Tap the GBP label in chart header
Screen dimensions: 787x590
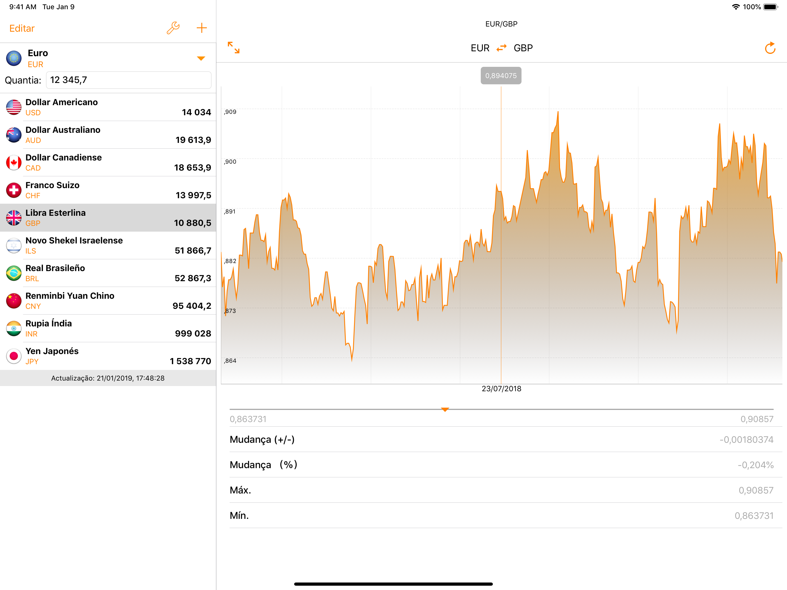[523, 48]
